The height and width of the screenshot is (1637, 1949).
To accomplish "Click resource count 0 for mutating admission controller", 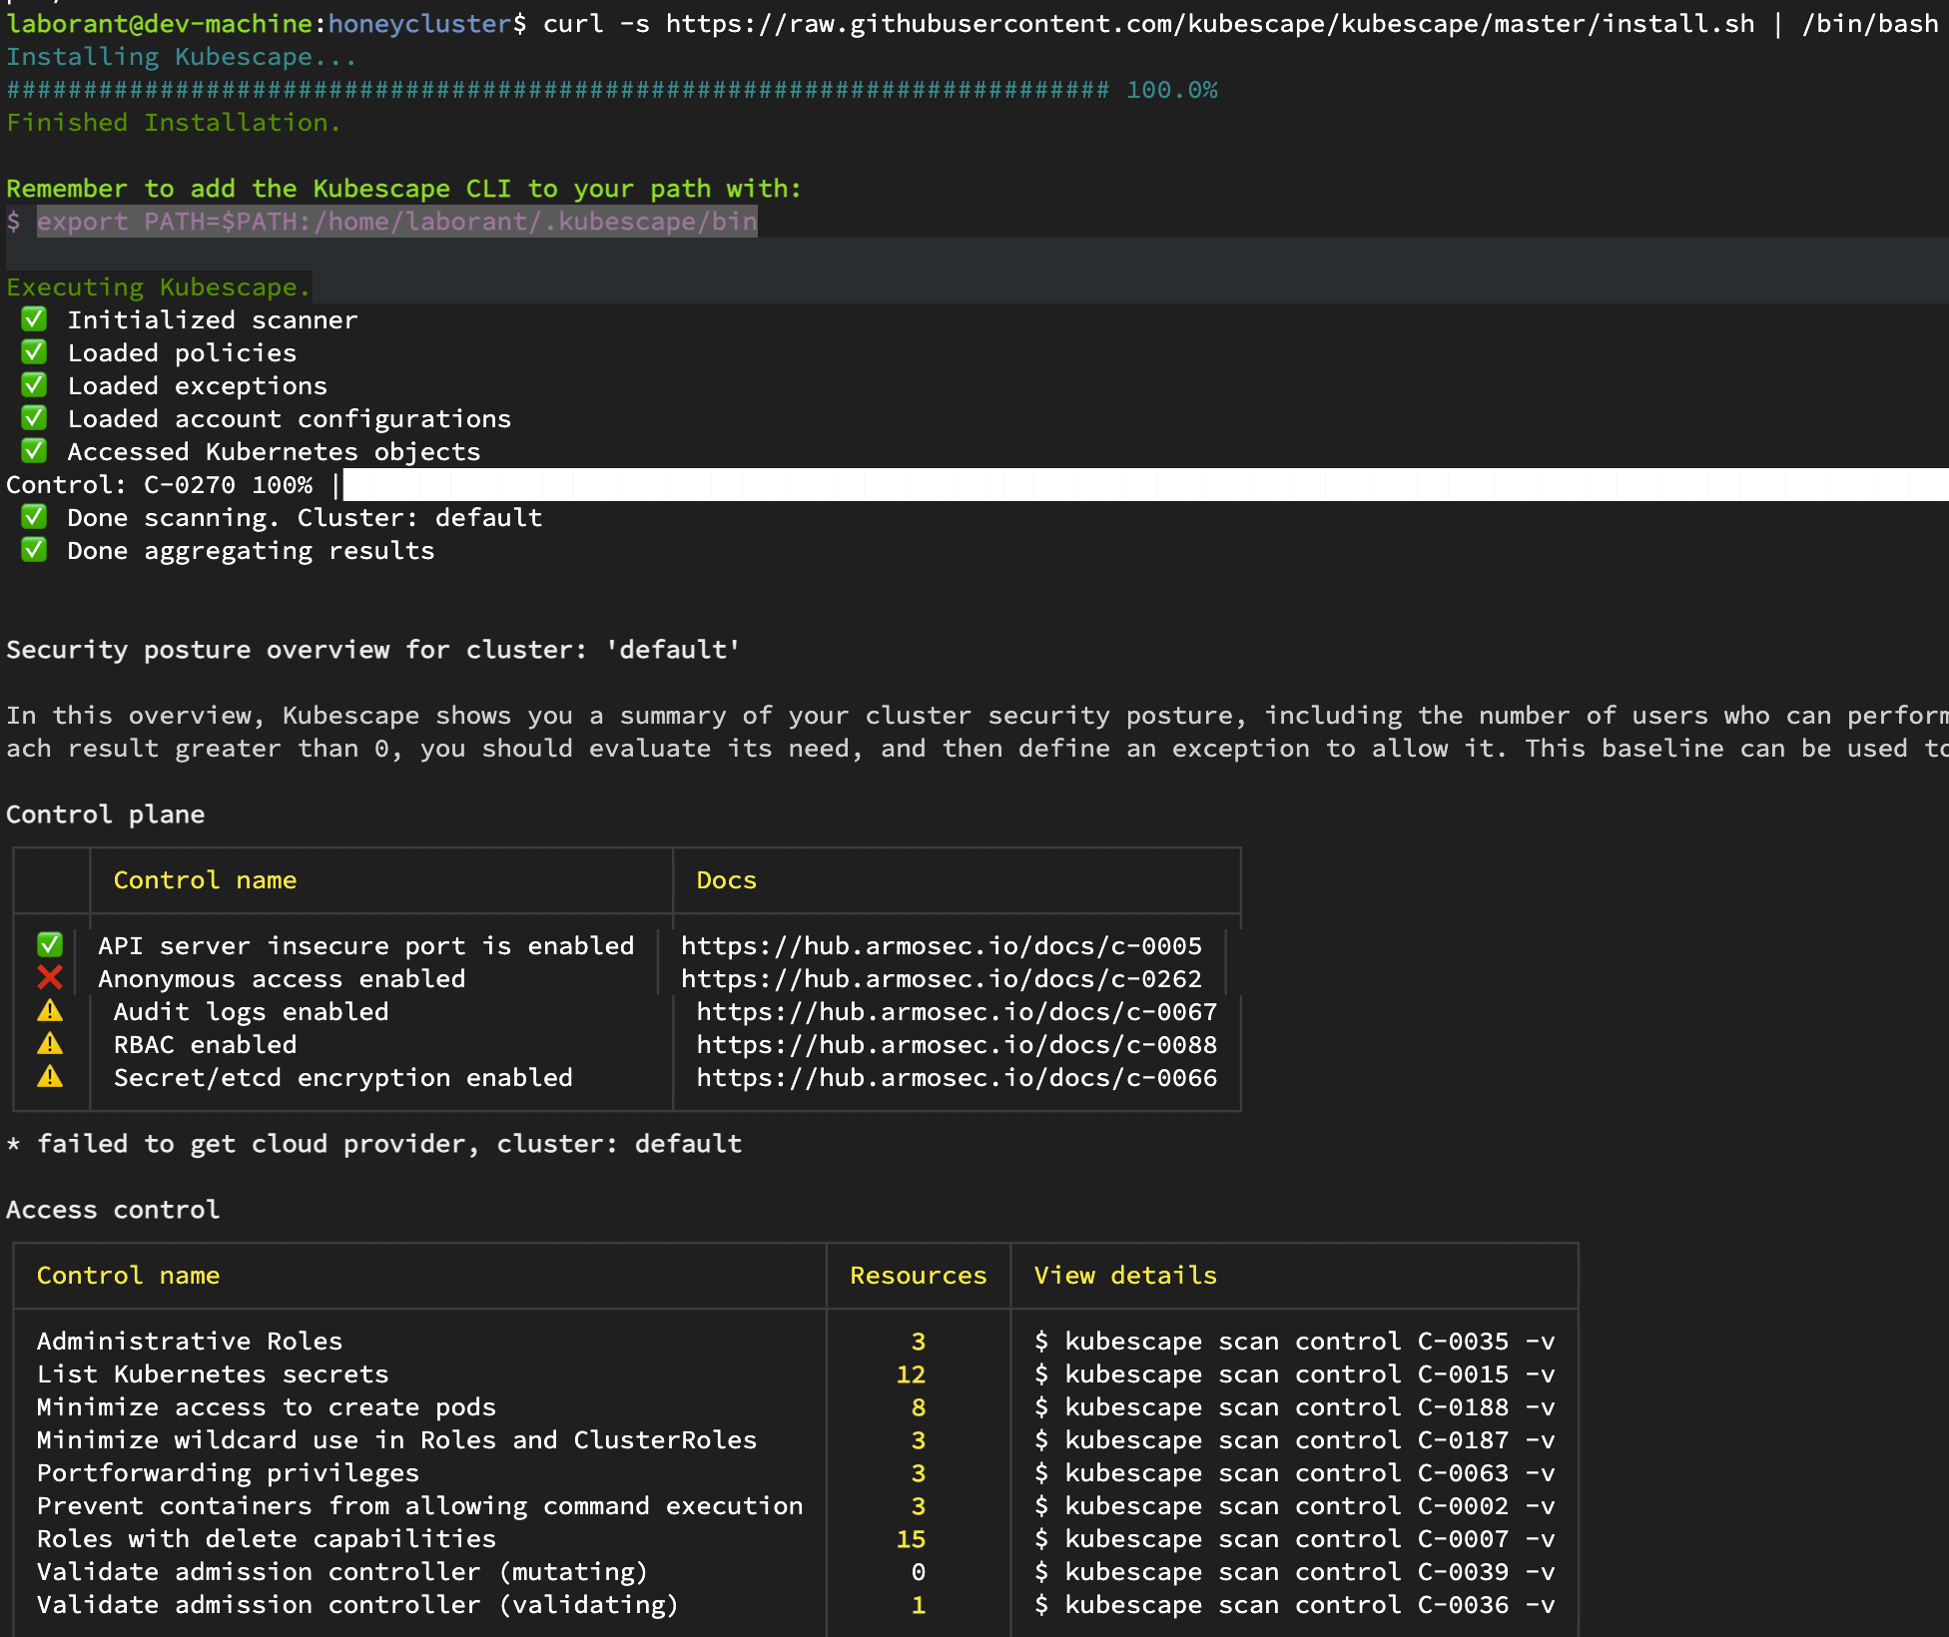I will click(918, 1571).
